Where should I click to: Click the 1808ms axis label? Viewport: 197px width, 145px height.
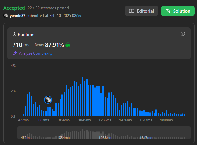tap(166, 120)
